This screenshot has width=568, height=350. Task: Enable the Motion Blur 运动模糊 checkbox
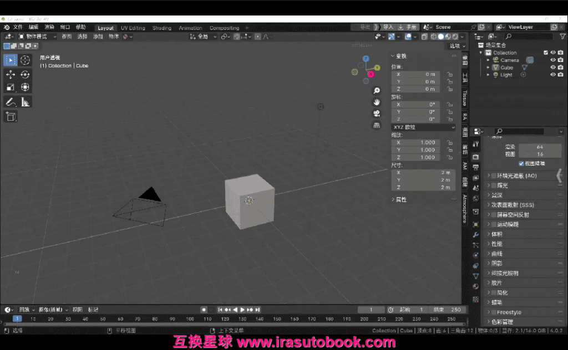(494, 224)
